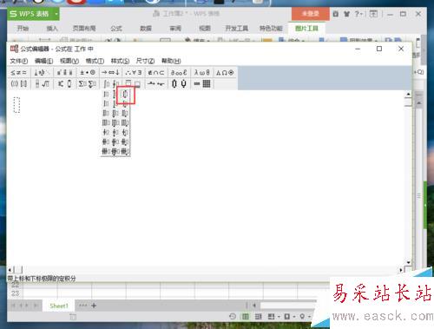Screen dimensions: 434x329
Task: Open the matrix templates palette
Action: tap(202, 84)
